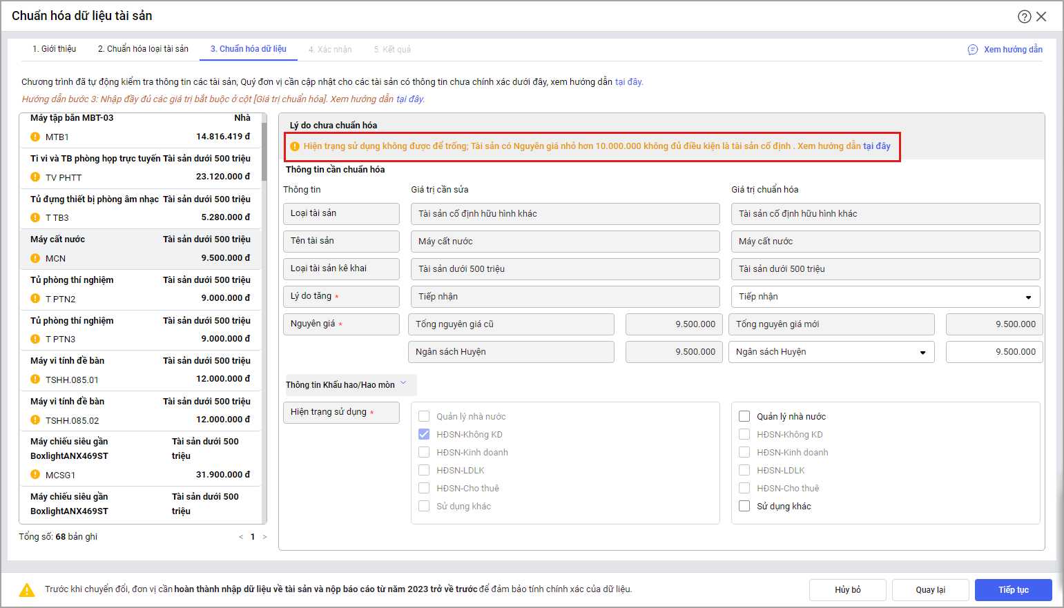Click yellow warning triangle in footer

27,590
